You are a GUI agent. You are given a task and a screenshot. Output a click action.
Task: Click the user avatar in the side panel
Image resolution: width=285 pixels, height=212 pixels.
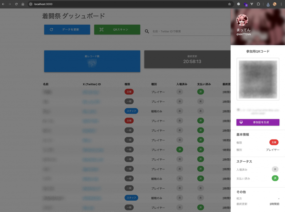click(x=242, y=20)
